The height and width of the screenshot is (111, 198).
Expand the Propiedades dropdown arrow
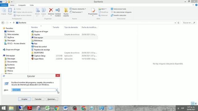pos(93,16)
